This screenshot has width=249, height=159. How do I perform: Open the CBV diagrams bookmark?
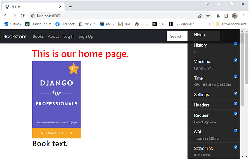tap(181, 24)
